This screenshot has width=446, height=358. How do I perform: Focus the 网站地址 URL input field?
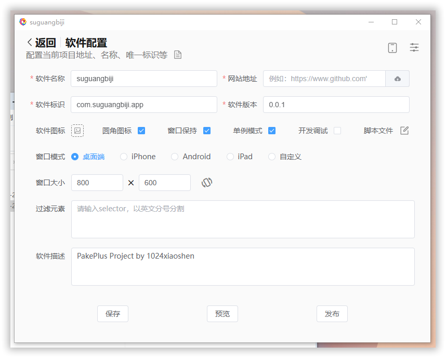click(x=324, y=79)
